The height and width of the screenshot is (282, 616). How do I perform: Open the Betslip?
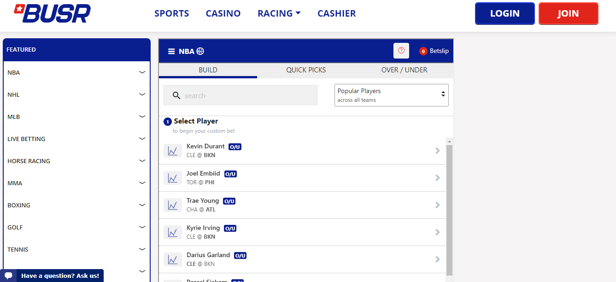click(434, 51)
